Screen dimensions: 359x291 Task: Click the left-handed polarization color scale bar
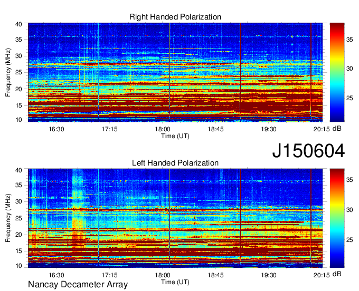[337, 218]
